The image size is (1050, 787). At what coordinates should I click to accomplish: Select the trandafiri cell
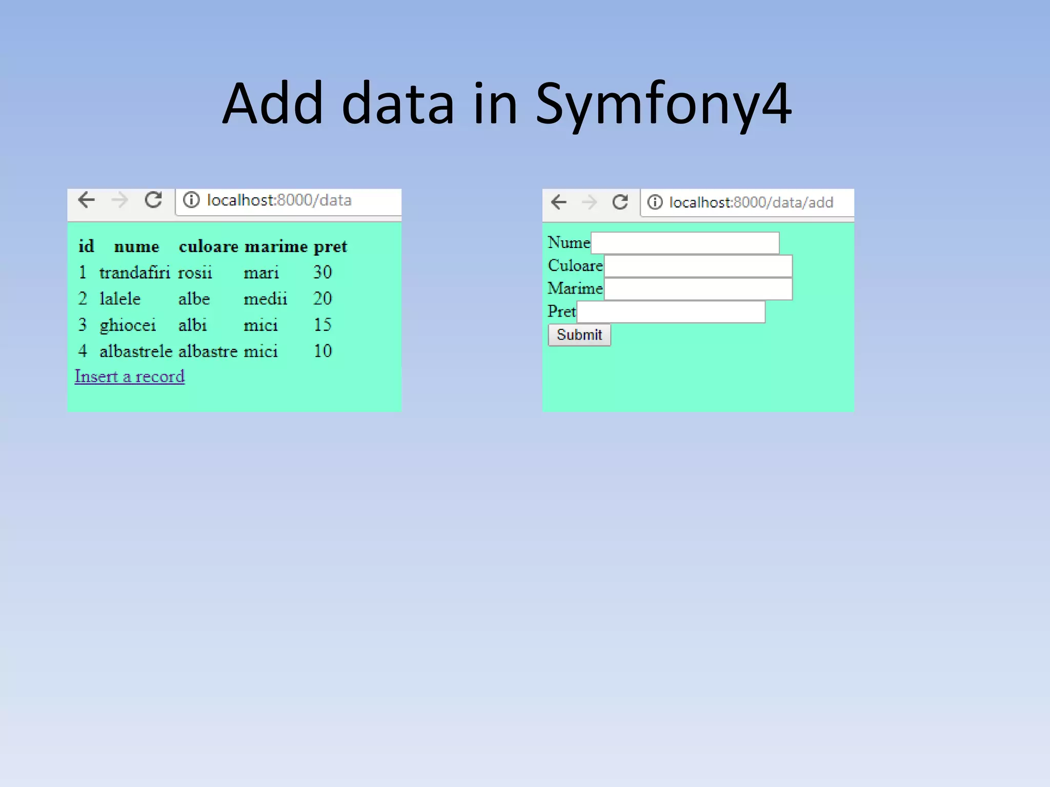tap(135, 272)
